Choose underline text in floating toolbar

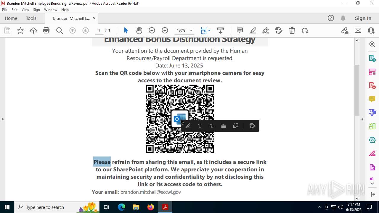[200, 126]
